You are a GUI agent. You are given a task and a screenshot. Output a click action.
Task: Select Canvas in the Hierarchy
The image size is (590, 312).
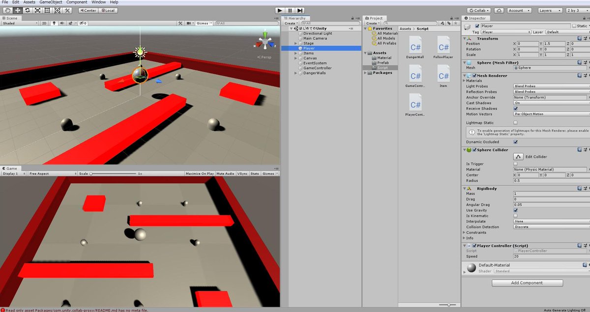click(310, 58)
